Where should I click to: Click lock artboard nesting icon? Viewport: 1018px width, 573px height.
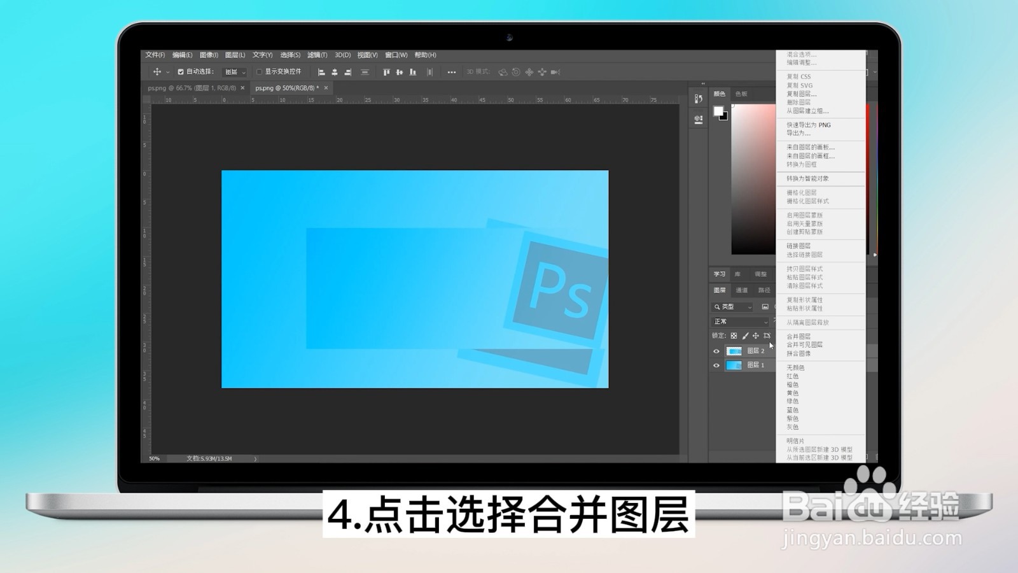point(767,336)
